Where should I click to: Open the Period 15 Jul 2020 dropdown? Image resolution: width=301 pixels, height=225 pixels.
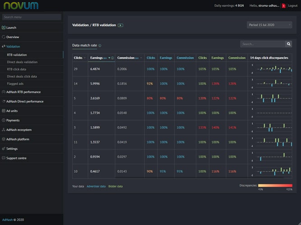269,25
